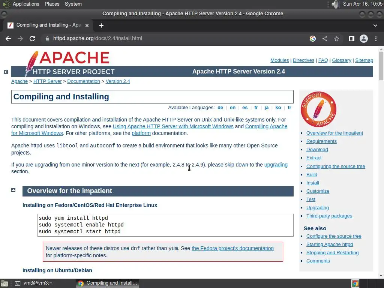Select the Chrome window taskbar button
This screenshot has width=384, height=288.
click(108, 283)
